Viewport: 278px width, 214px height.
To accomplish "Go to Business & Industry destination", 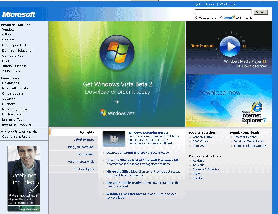I will [x=206, y=170].
